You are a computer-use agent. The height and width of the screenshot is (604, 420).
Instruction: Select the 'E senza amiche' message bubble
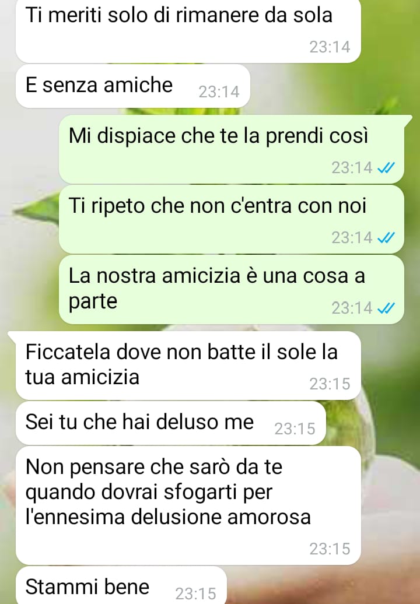(x=132, y=86)
